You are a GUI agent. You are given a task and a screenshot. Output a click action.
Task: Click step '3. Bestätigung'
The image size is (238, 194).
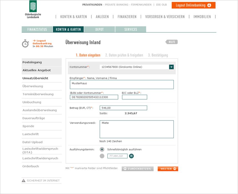(x=158, y=55)
